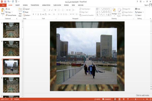Click the Copy command
The image size is (152, 101).
pos(8,12)
